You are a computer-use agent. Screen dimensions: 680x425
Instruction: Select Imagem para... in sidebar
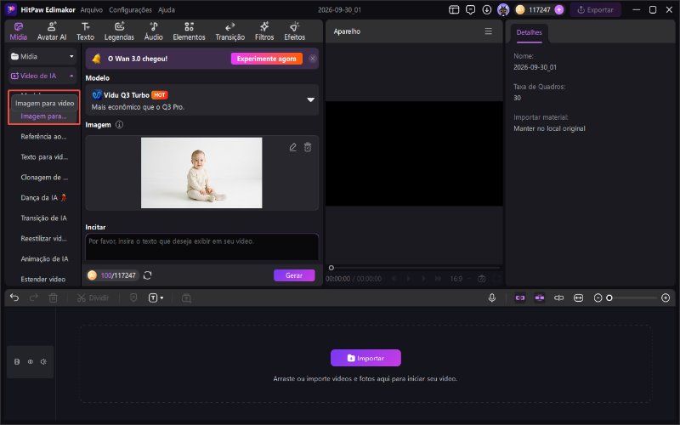click(43, 116)
